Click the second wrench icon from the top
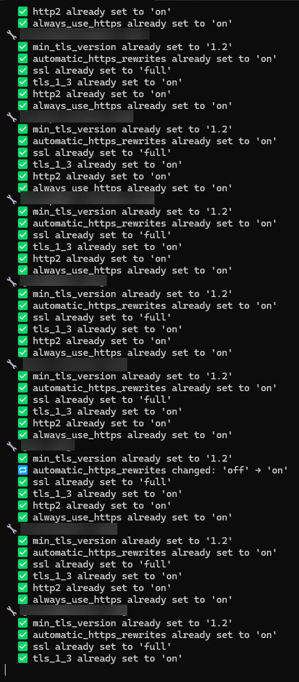299x682 pixels. coord(12,116)
